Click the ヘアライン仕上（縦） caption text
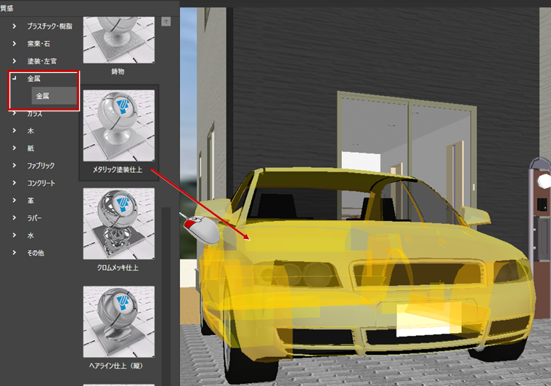Image resolution: width=551 pixels, height=386 pixels. (x=116, y=366)
